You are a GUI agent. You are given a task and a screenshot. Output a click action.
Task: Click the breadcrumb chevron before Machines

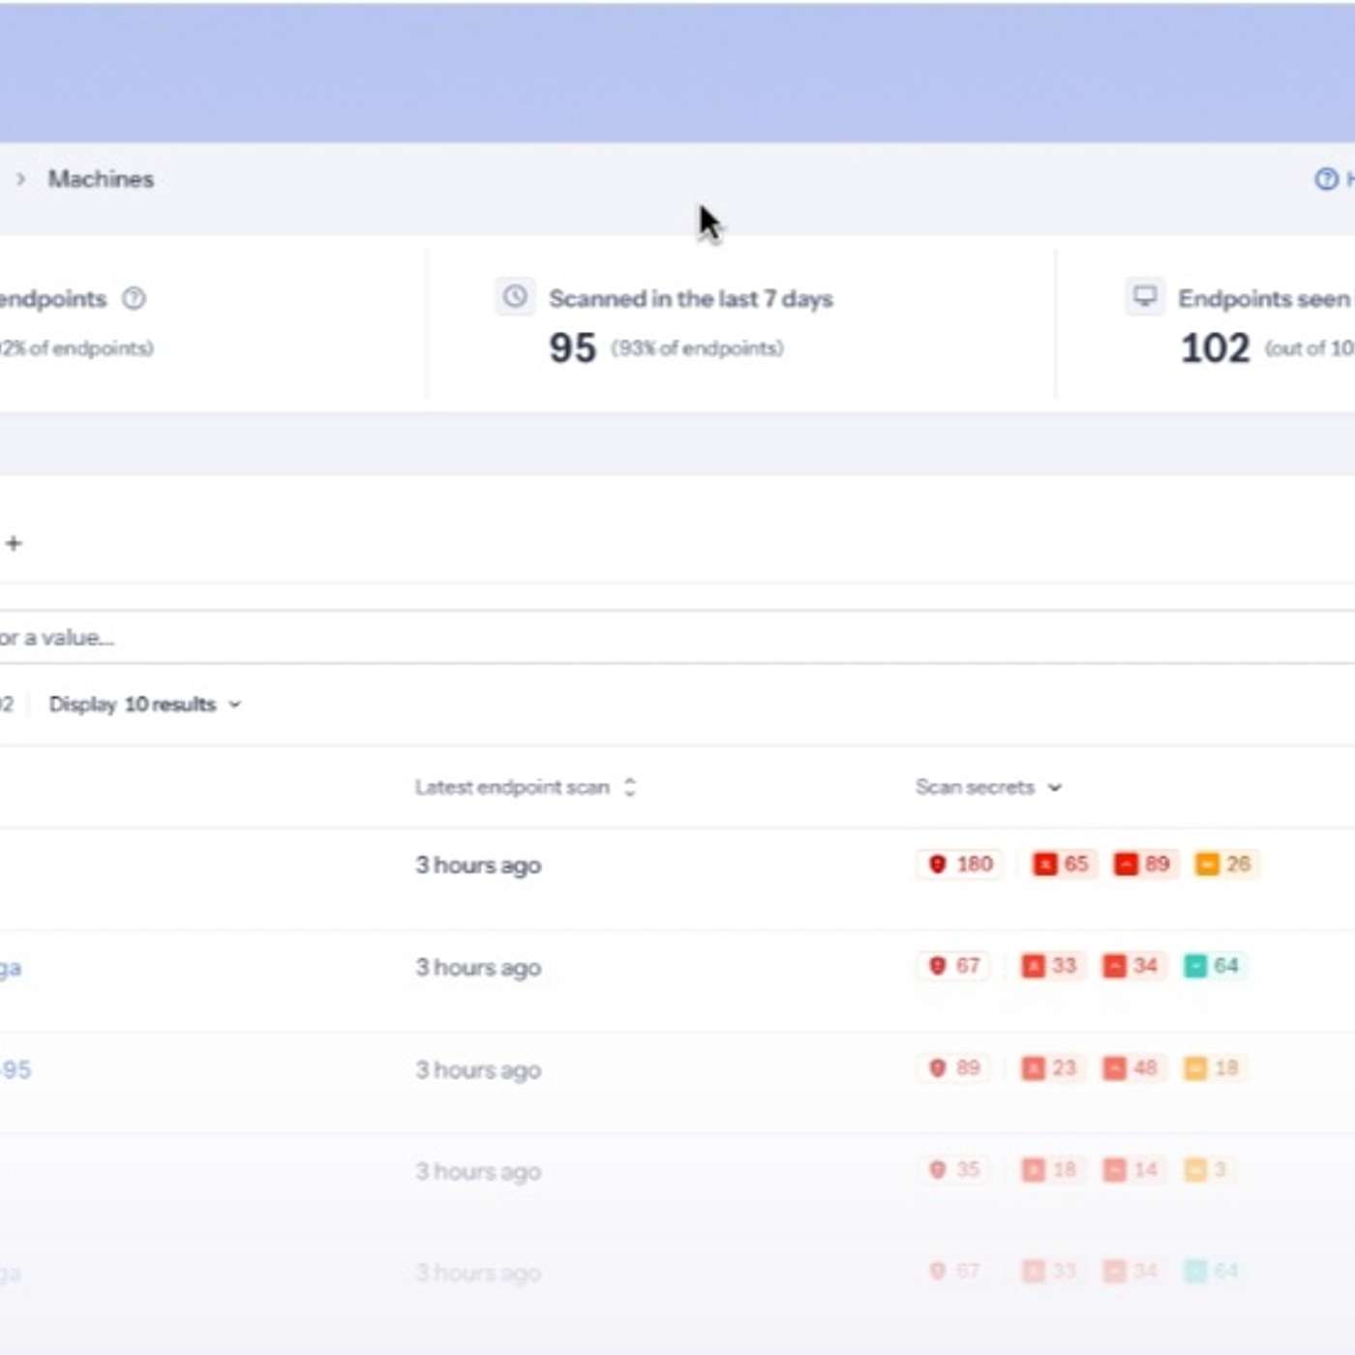click(x=20, y=179)
